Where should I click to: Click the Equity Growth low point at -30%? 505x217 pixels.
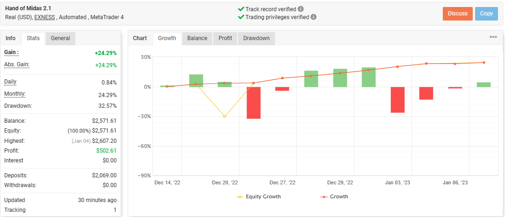tap(224, 116)
